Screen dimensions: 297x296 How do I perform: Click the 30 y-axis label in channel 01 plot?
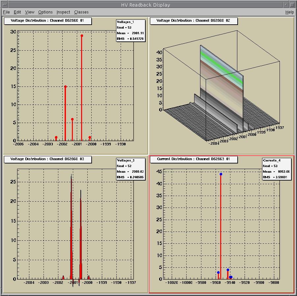click(x=13, y=32)
